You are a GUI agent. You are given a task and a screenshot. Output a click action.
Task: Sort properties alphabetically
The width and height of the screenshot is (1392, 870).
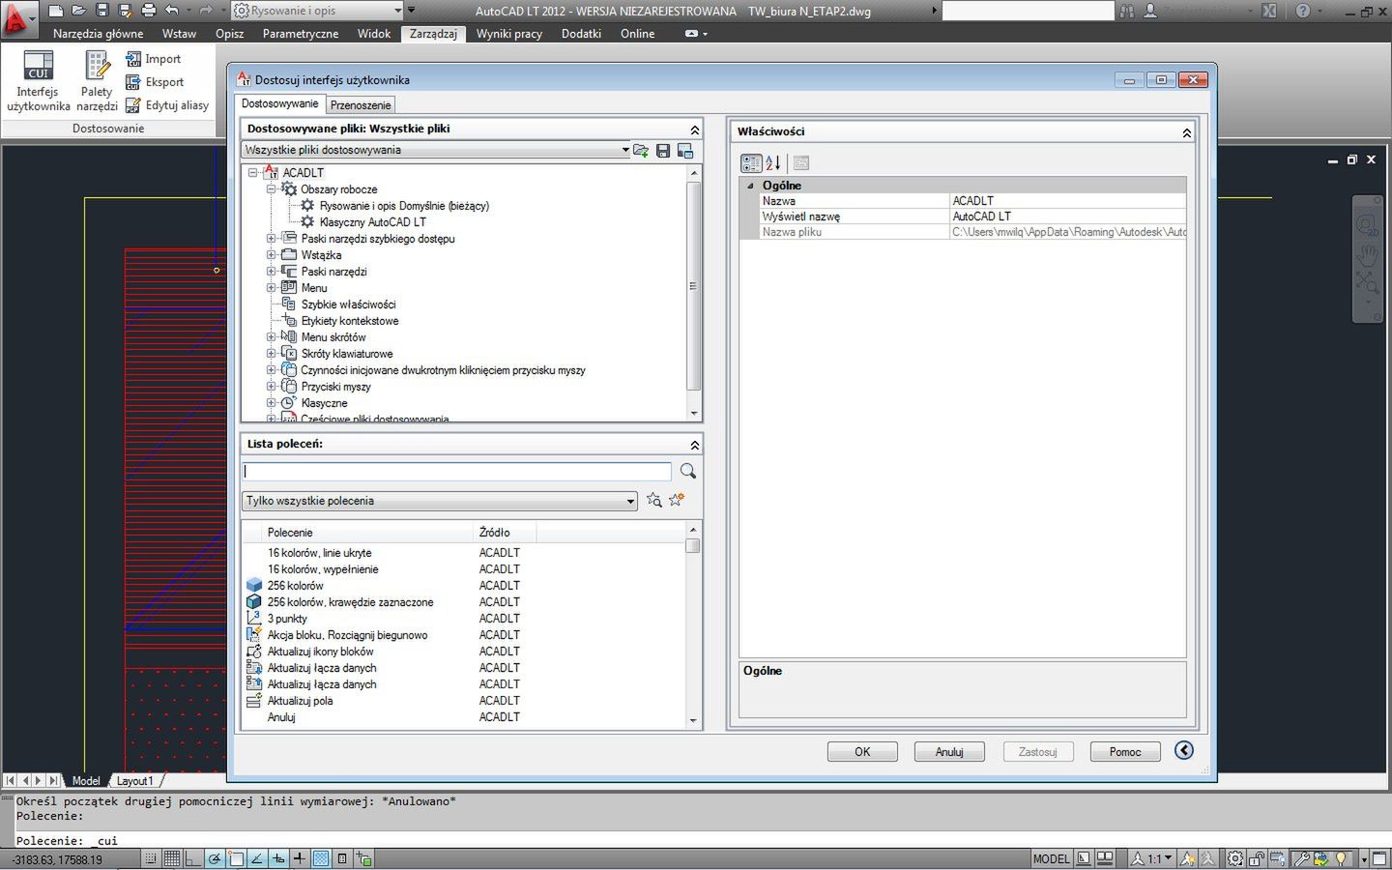pos(773,163)
